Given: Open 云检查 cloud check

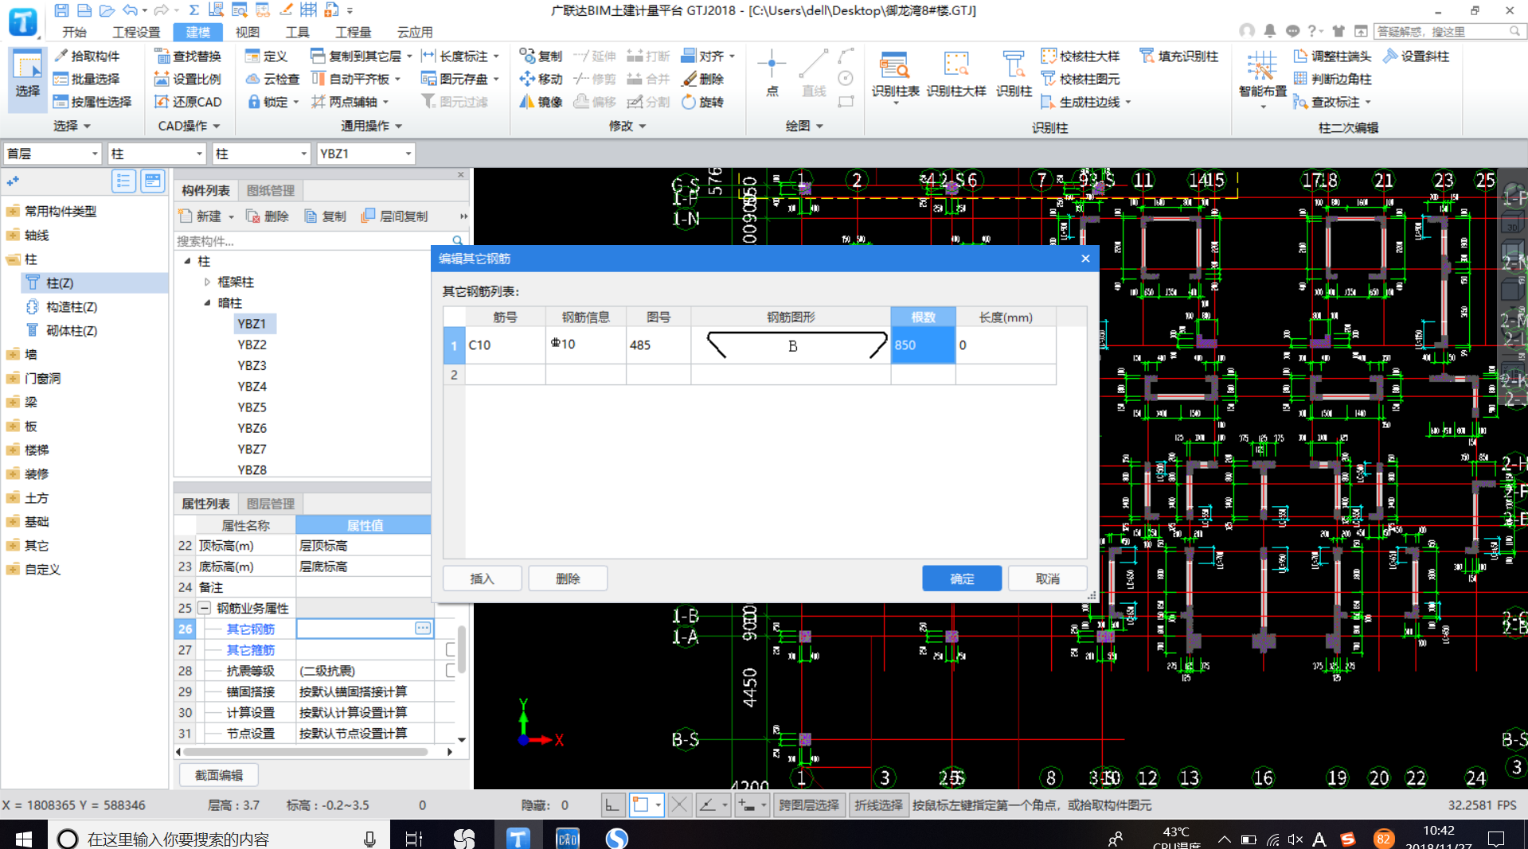Looking at the screenshot, I should [272, 79].
